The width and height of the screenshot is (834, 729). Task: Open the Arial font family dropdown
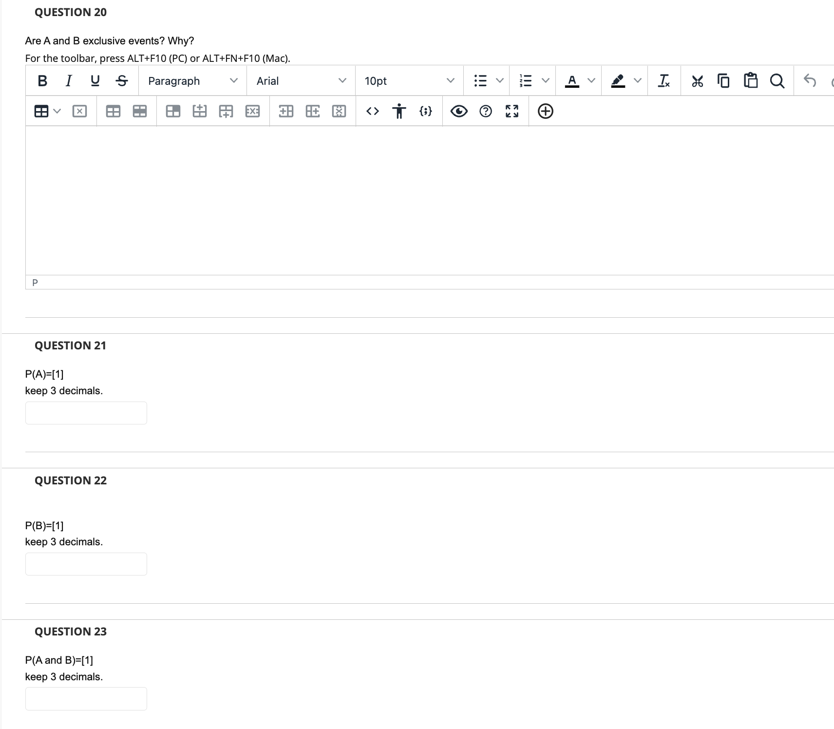(x=300, y=81)
